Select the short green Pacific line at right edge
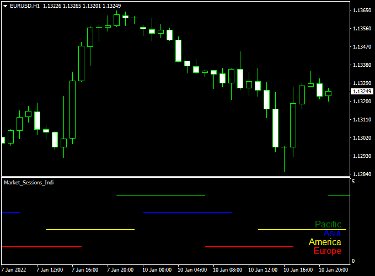The width and height of the screenshot is (375, 276). 339,195
